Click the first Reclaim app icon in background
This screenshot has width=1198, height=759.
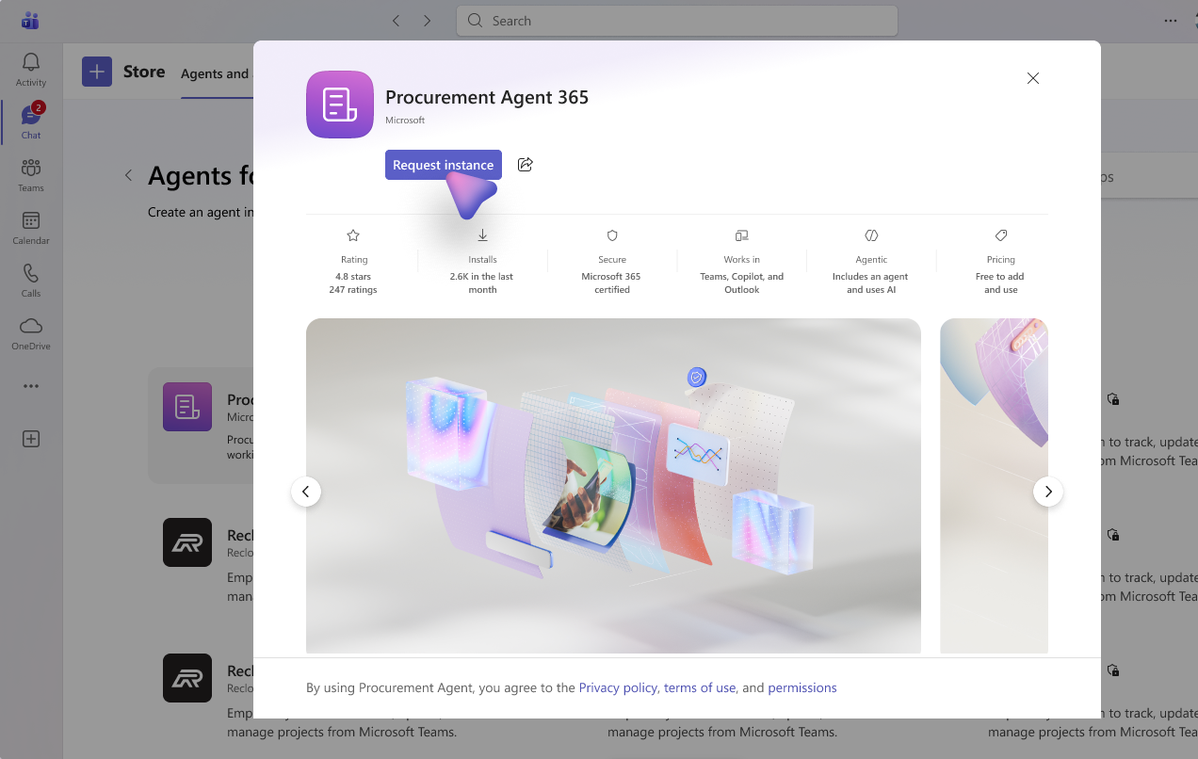pyautogui.click(x=187, y=542)
